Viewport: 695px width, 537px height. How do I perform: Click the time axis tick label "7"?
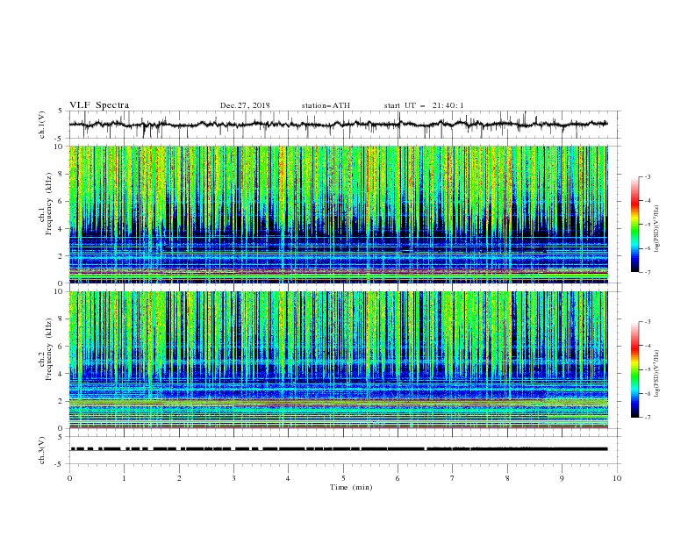click(x=453, y=478)
